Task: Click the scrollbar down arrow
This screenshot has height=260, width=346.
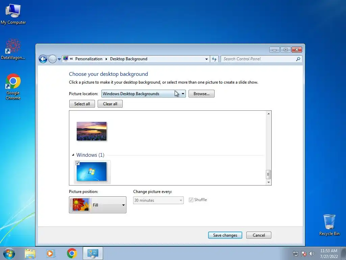Action: (269, 182)
